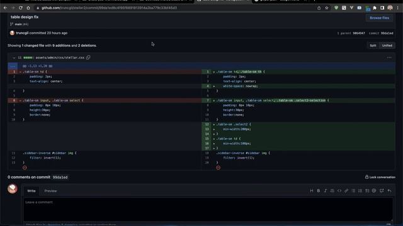Image resolution: width=403 pixels, height=226 pixels.
Task: Click Lock conversation
Action: click(x=380, y=177)
